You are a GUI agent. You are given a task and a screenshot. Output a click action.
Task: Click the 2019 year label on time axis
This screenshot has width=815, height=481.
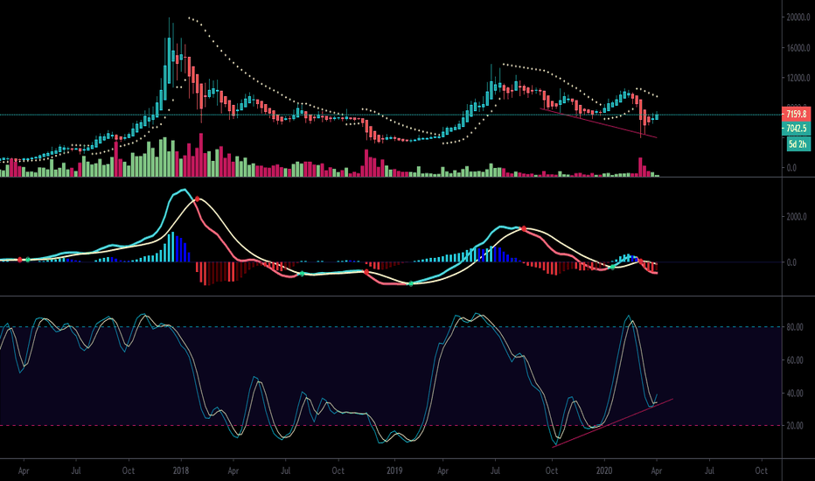[394, 471]
